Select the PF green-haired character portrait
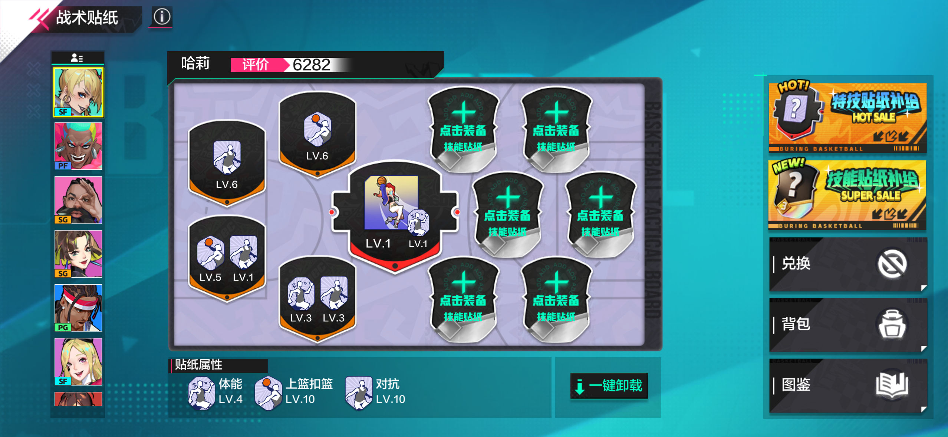Viewport: 948px width, 437px height. tap(78, 146)
